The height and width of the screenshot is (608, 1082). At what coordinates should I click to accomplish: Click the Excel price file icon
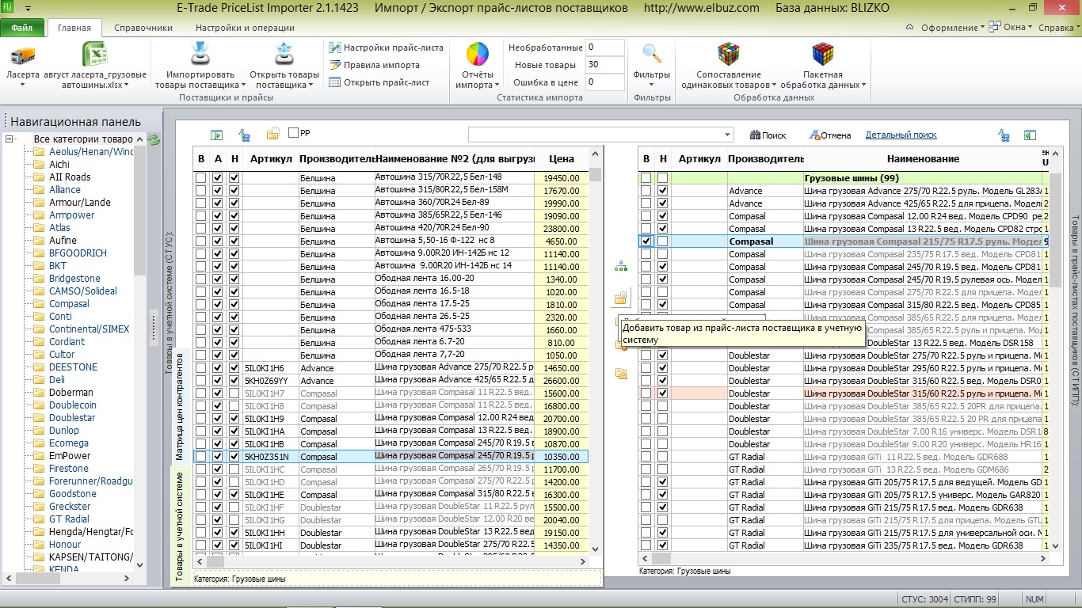pos(95,55)
